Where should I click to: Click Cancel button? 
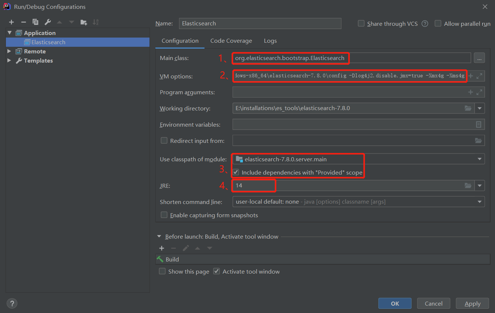pyautogui.click(x=434, y=303)
